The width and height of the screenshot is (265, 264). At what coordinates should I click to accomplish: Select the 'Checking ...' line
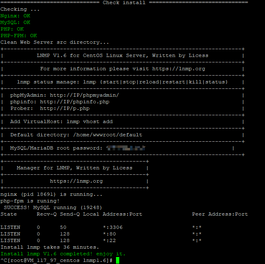click(x=20, y=10)
